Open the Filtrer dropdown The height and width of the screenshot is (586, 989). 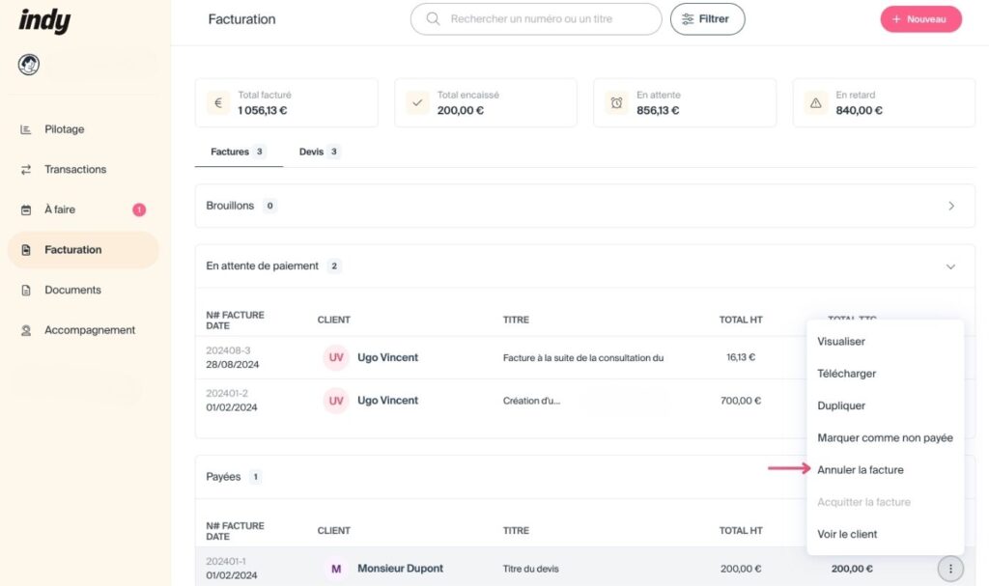click(x=707, y=18)
